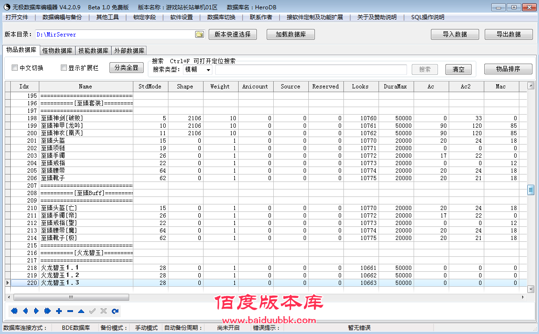Toggle the 显示扩展栏 checkbox
The height and width of the screenshot is (334, 539).
coord(64,68)
